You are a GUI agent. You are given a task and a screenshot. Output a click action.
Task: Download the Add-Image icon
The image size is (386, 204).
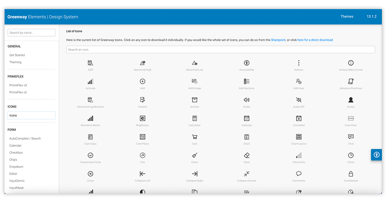[194, 82]
